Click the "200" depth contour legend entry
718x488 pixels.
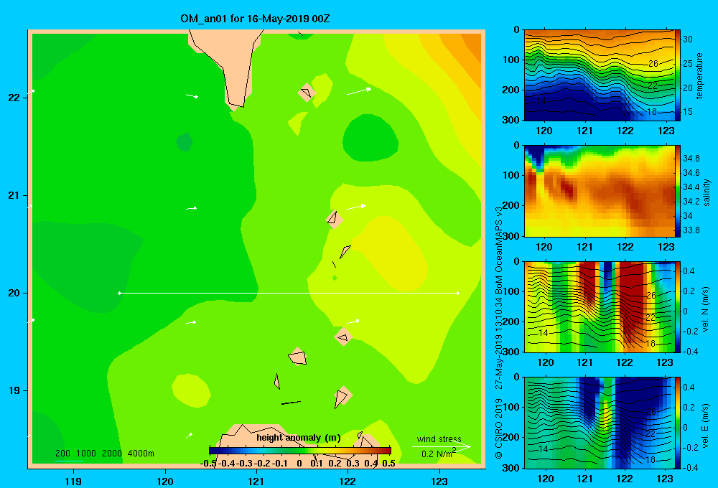point(62,454)
